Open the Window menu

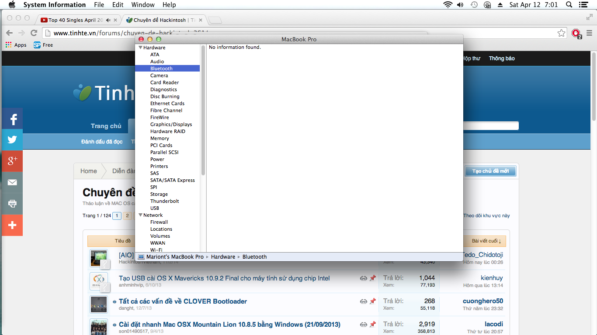pyautogui.click(x=143, y=5)
